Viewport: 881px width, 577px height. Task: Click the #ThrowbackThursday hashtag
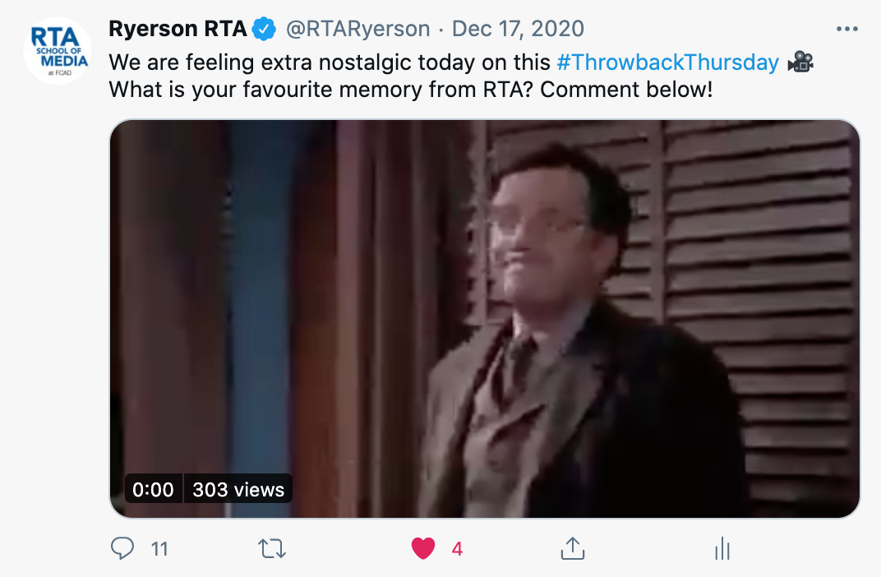pos(667,62)
